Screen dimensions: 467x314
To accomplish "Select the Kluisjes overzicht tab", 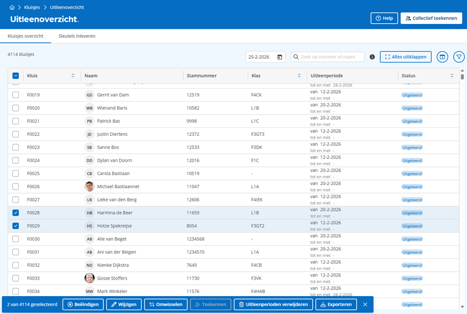I will (x=25, y=36).
